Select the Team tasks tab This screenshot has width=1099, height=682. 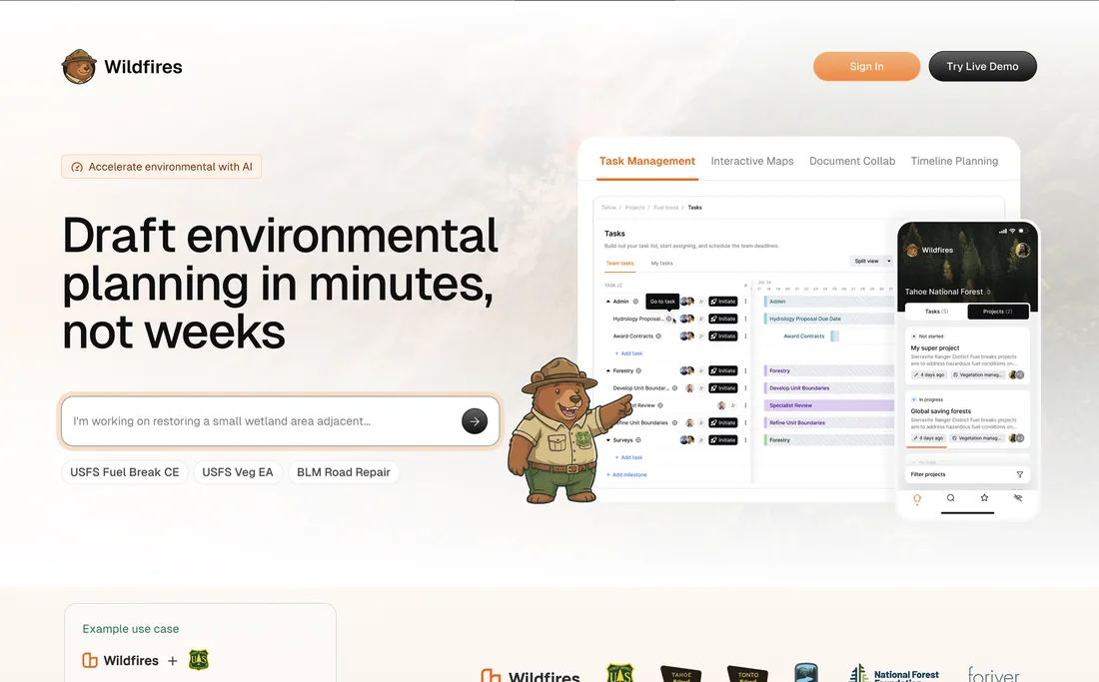coord(619,264)
